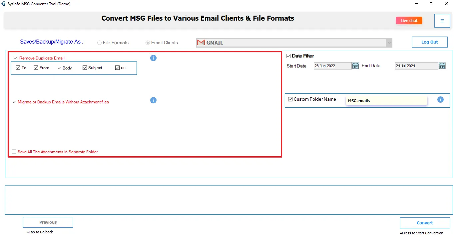
Task: Open the Start Date calendar picker
Action: (x=355, y=66)
